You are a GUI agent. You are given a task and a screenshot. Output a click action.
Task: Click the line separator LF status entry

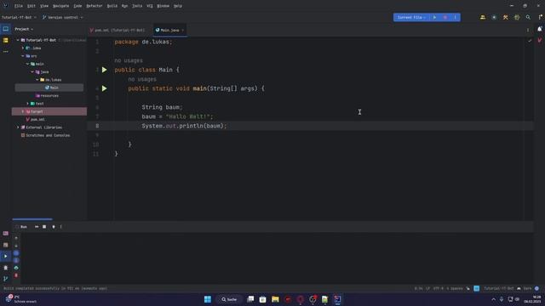pos(427,289)
